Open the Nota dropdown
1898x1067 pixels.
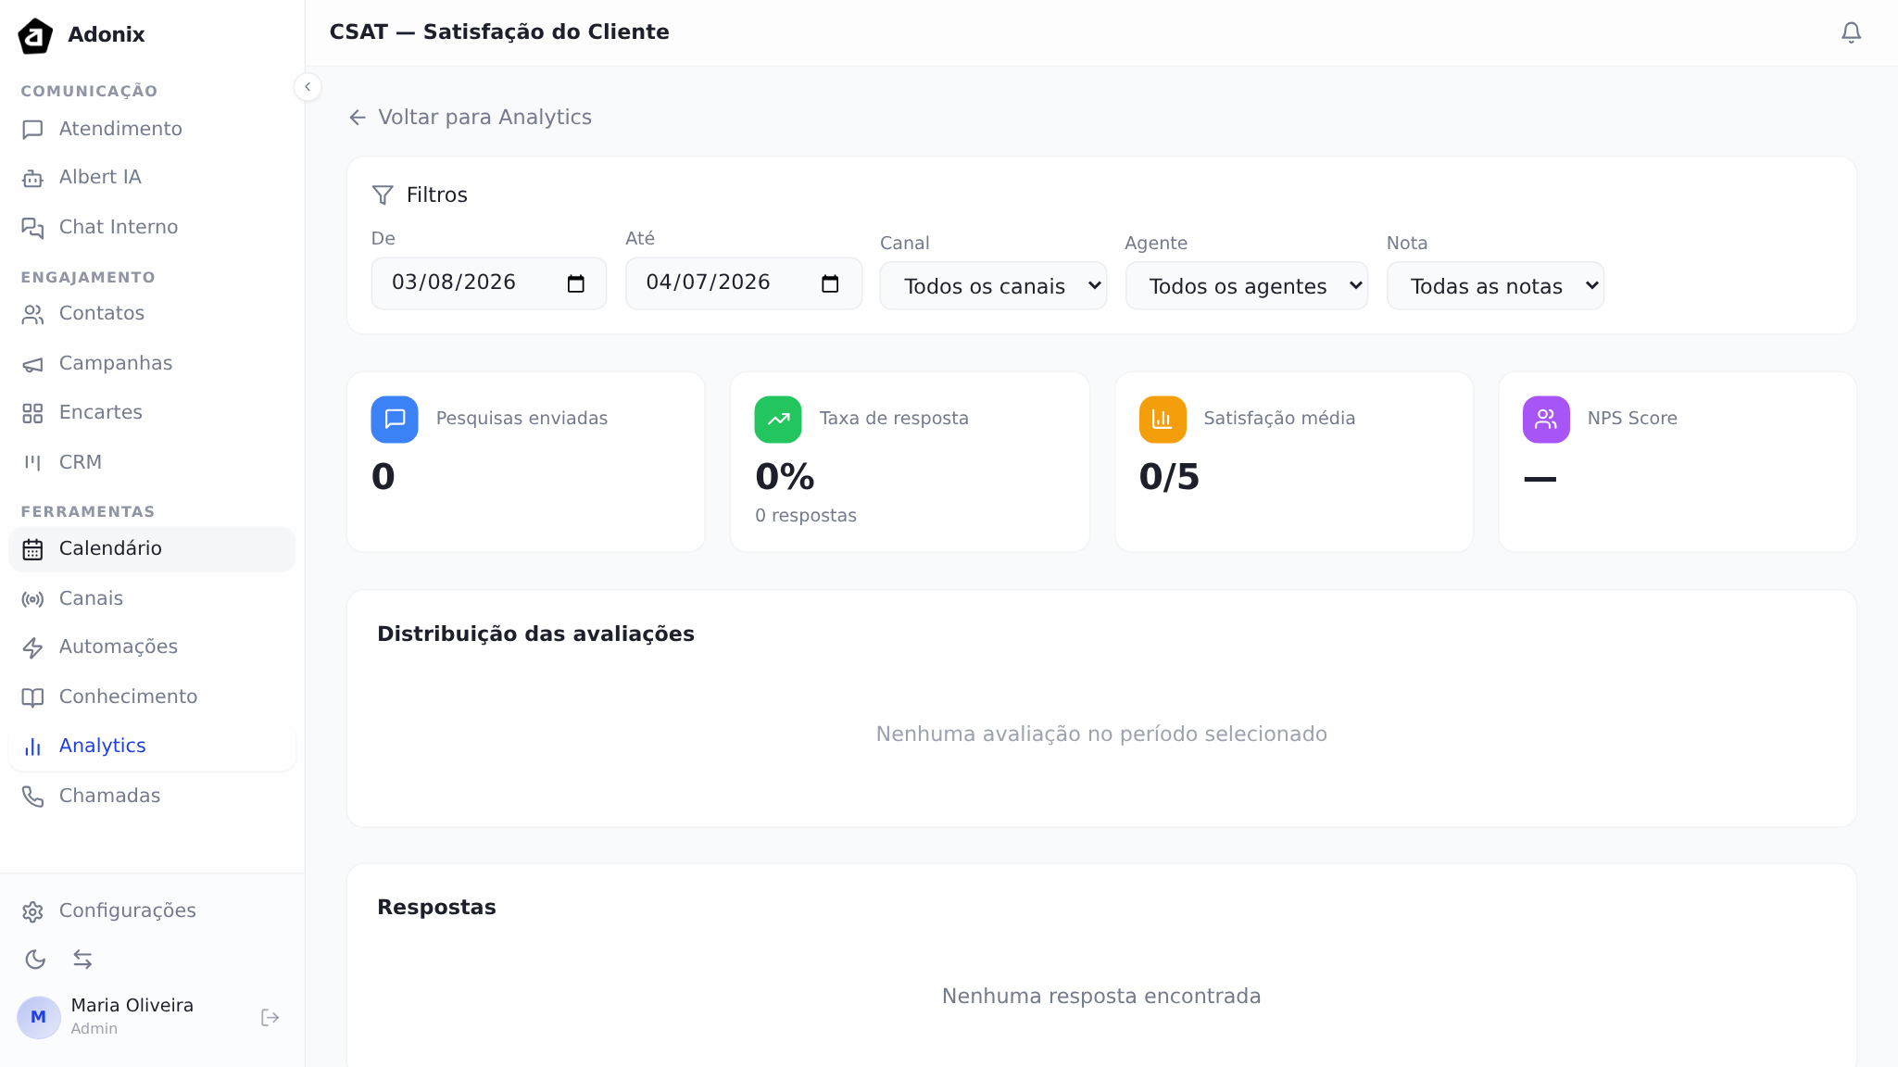(x=1494, y=285)
